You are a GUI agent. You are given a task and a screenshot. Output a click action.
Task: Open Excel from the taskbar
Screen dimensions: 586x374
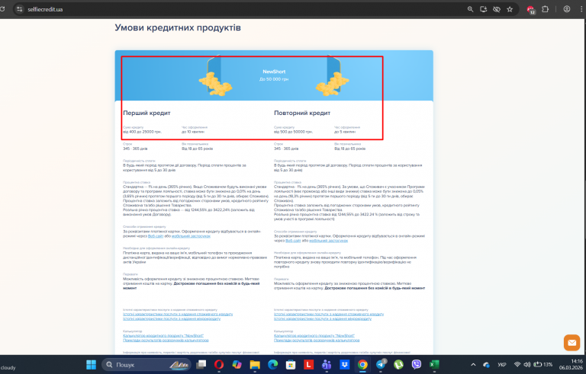tap(434, 365)
